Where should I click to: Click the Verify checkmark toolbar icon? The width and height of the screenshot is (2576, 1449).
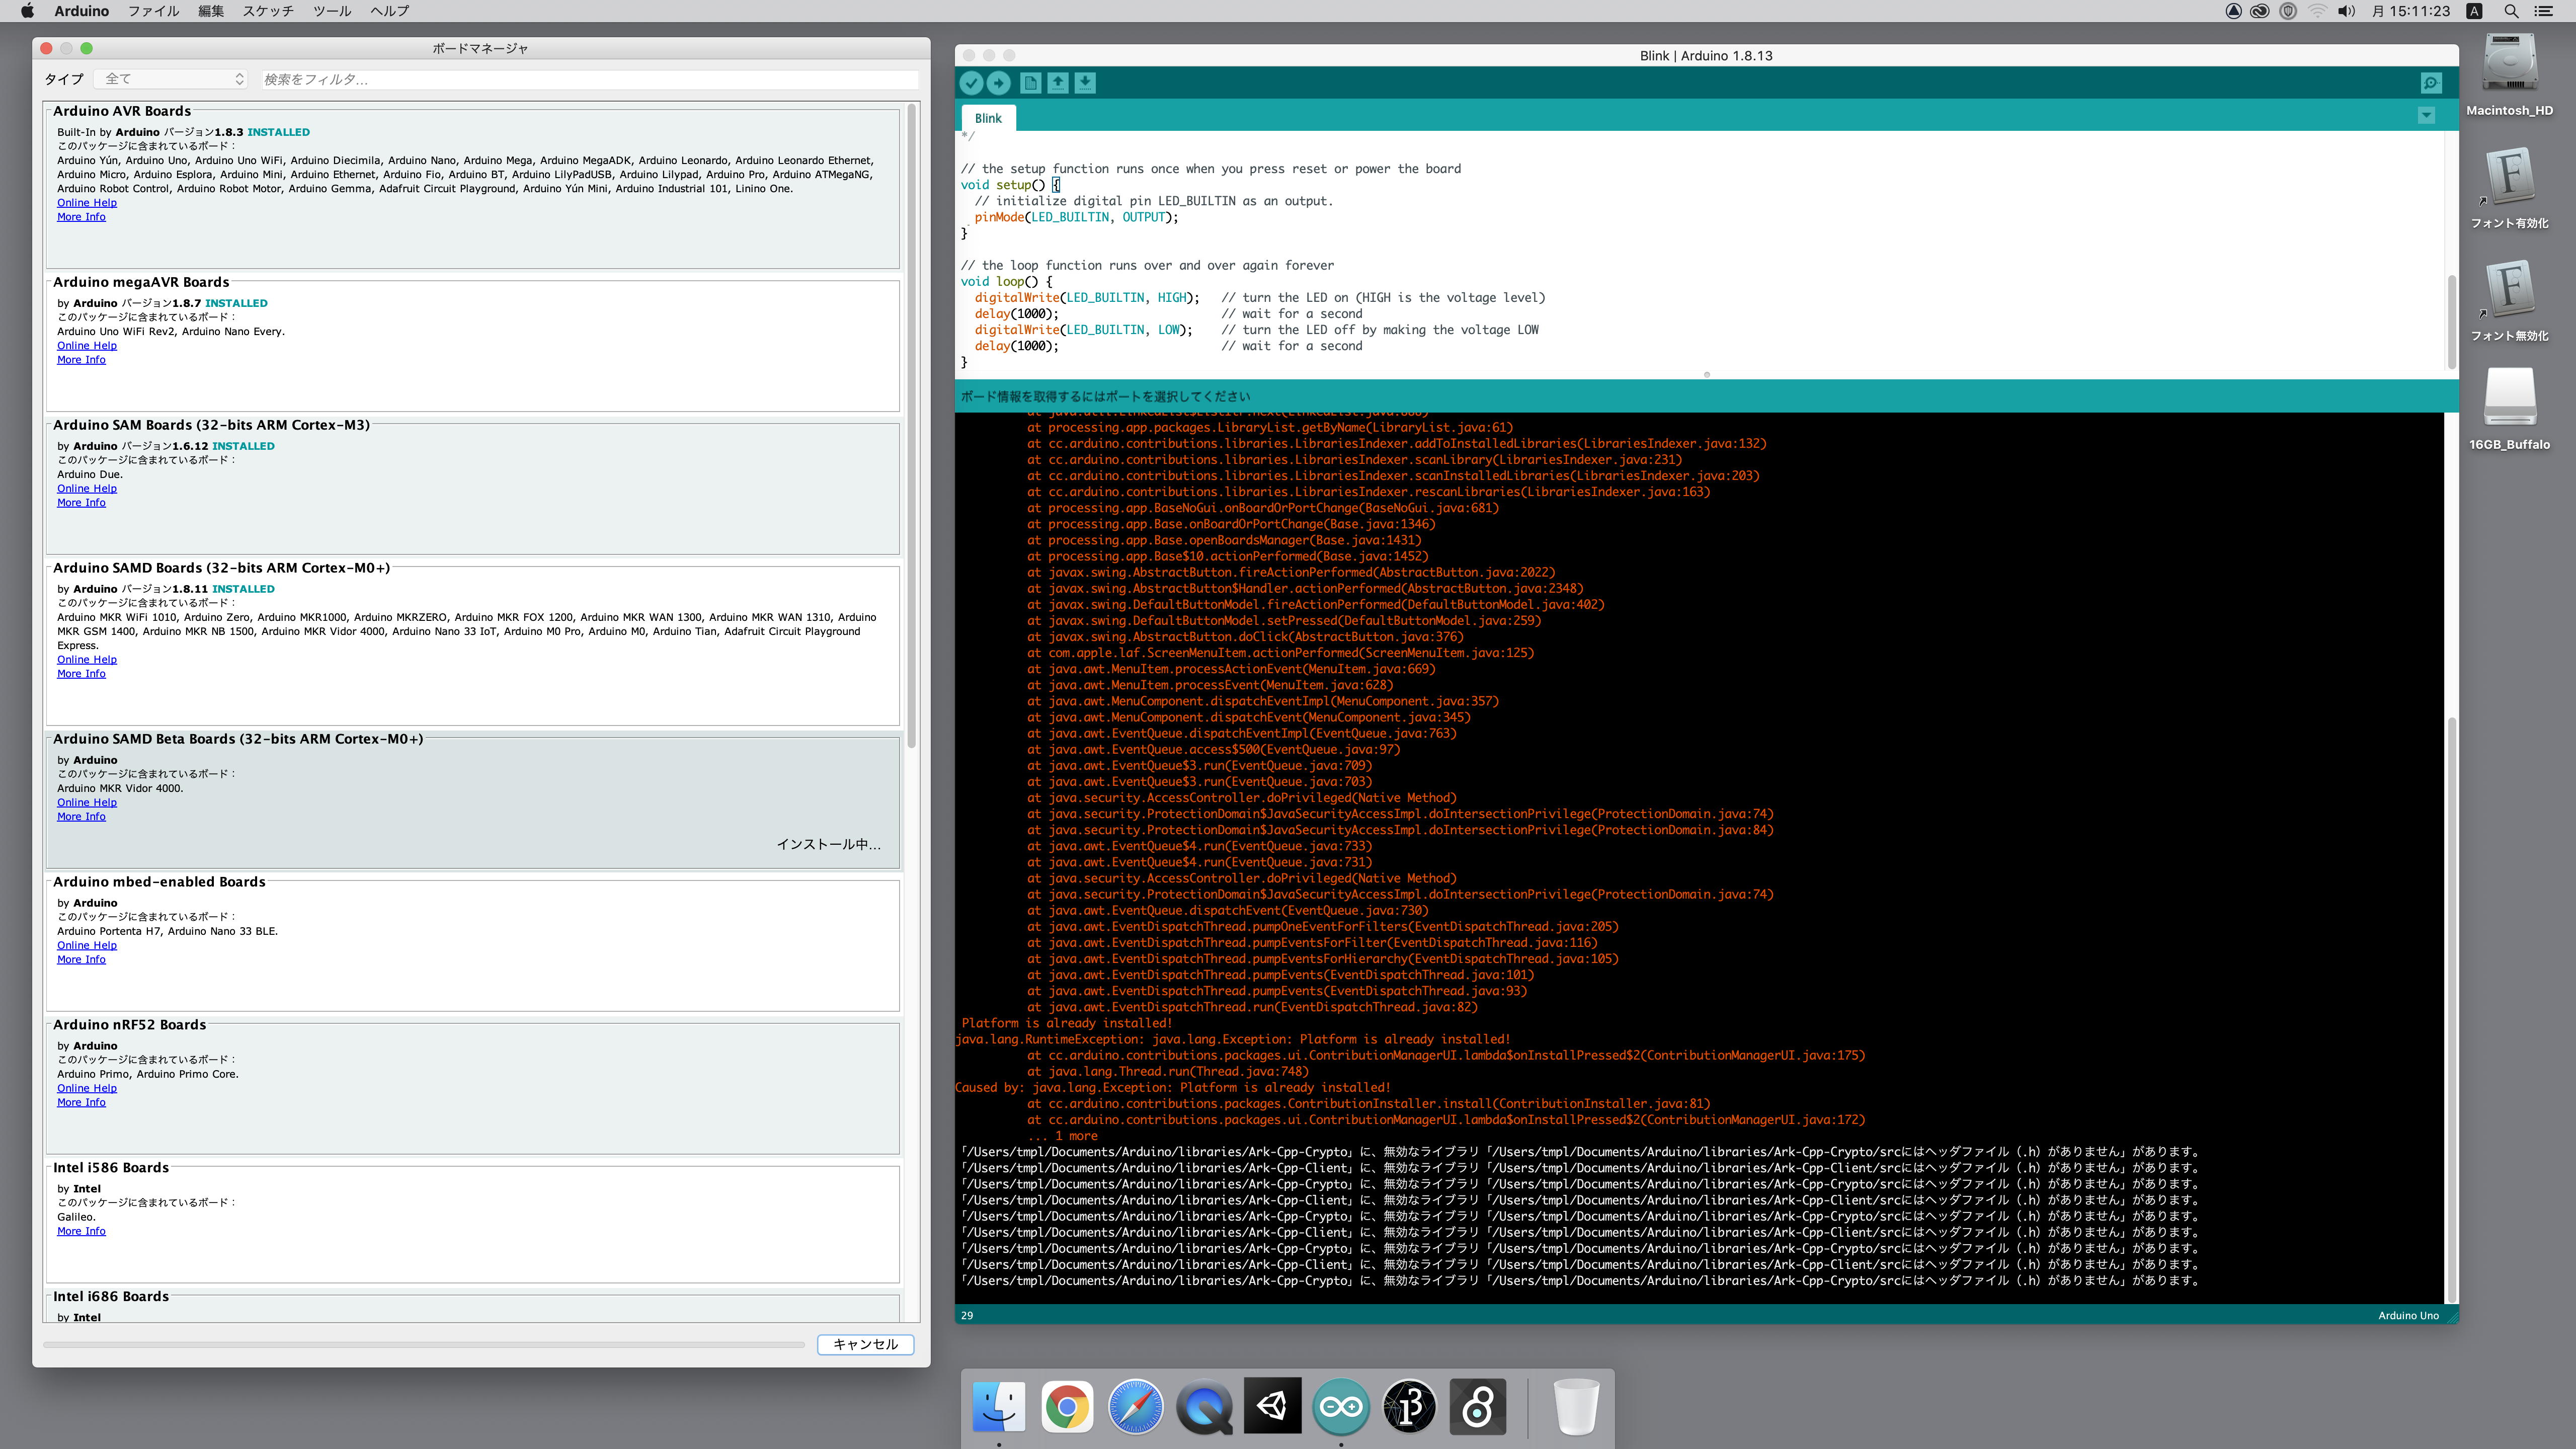coord(971,83)
